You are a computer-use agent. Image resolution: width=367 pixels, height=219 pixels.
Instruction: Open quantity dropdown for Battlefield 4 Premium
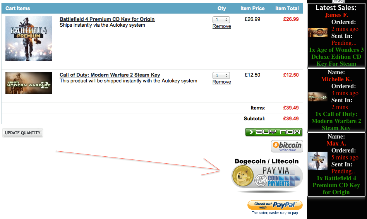221,20
